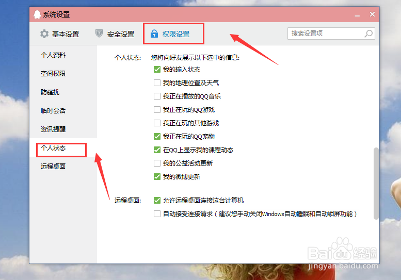Click the blue lock icon for 权限设置
The image size is (401, 280).
(x=154, y=34)
